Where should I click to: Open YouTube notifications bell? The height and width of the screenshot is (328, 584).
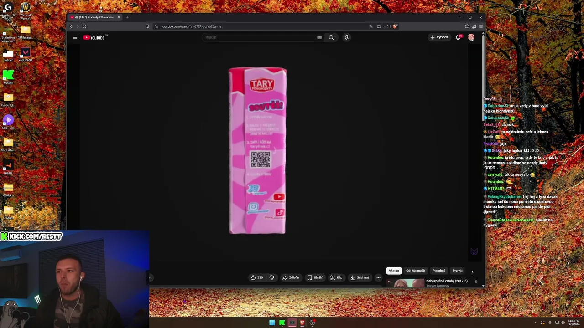coord(458,37)
